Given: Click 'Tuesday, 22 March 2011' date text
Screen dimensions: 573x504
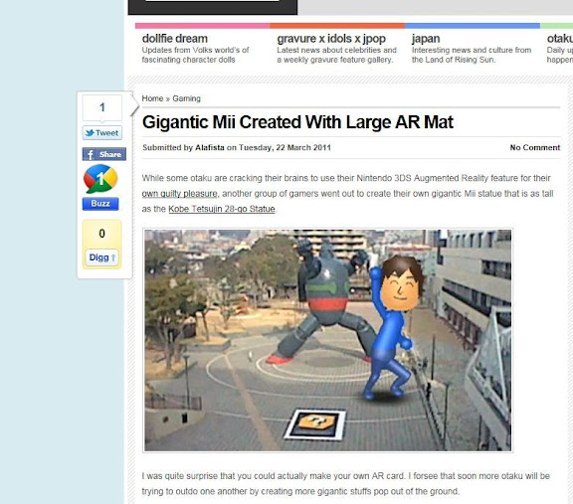Looking at the screenshot, I should pyautogui.click(x=285, y=147).
